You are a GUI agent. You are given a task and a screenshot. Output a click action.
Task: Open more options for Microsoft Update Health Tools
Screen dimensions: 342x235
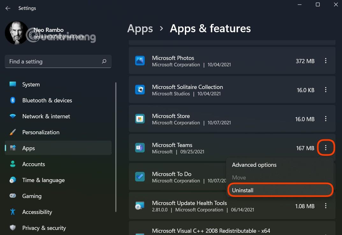[x=326, y=206]
